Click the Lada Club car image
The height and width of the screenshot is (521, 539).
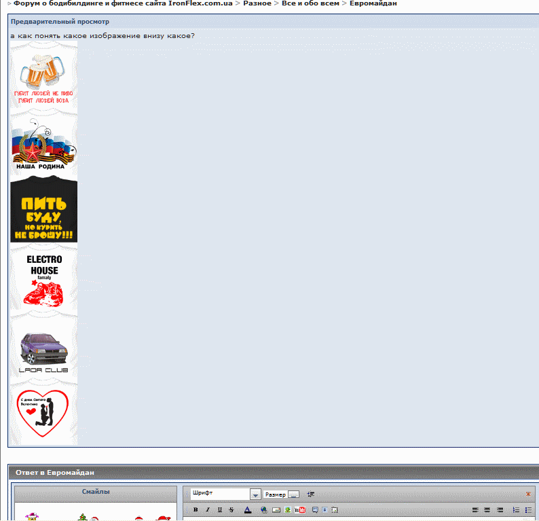point(43,346)
